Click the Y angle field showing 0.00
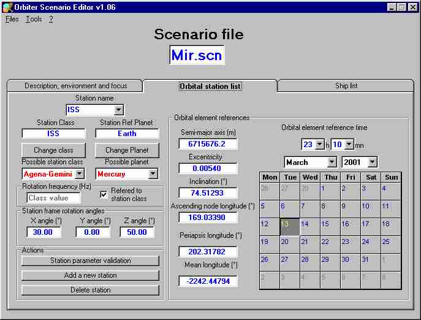 point(93,232)
